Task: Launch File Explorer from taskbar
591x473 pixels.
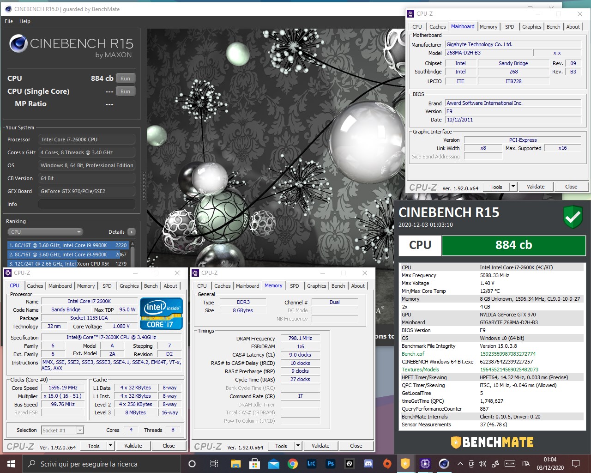Action: point(235,464)
